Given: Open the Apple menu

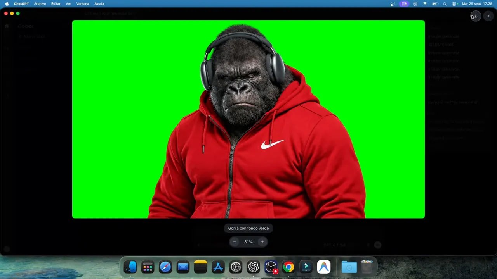Looking at the screenshot, I should click(7, 3).
